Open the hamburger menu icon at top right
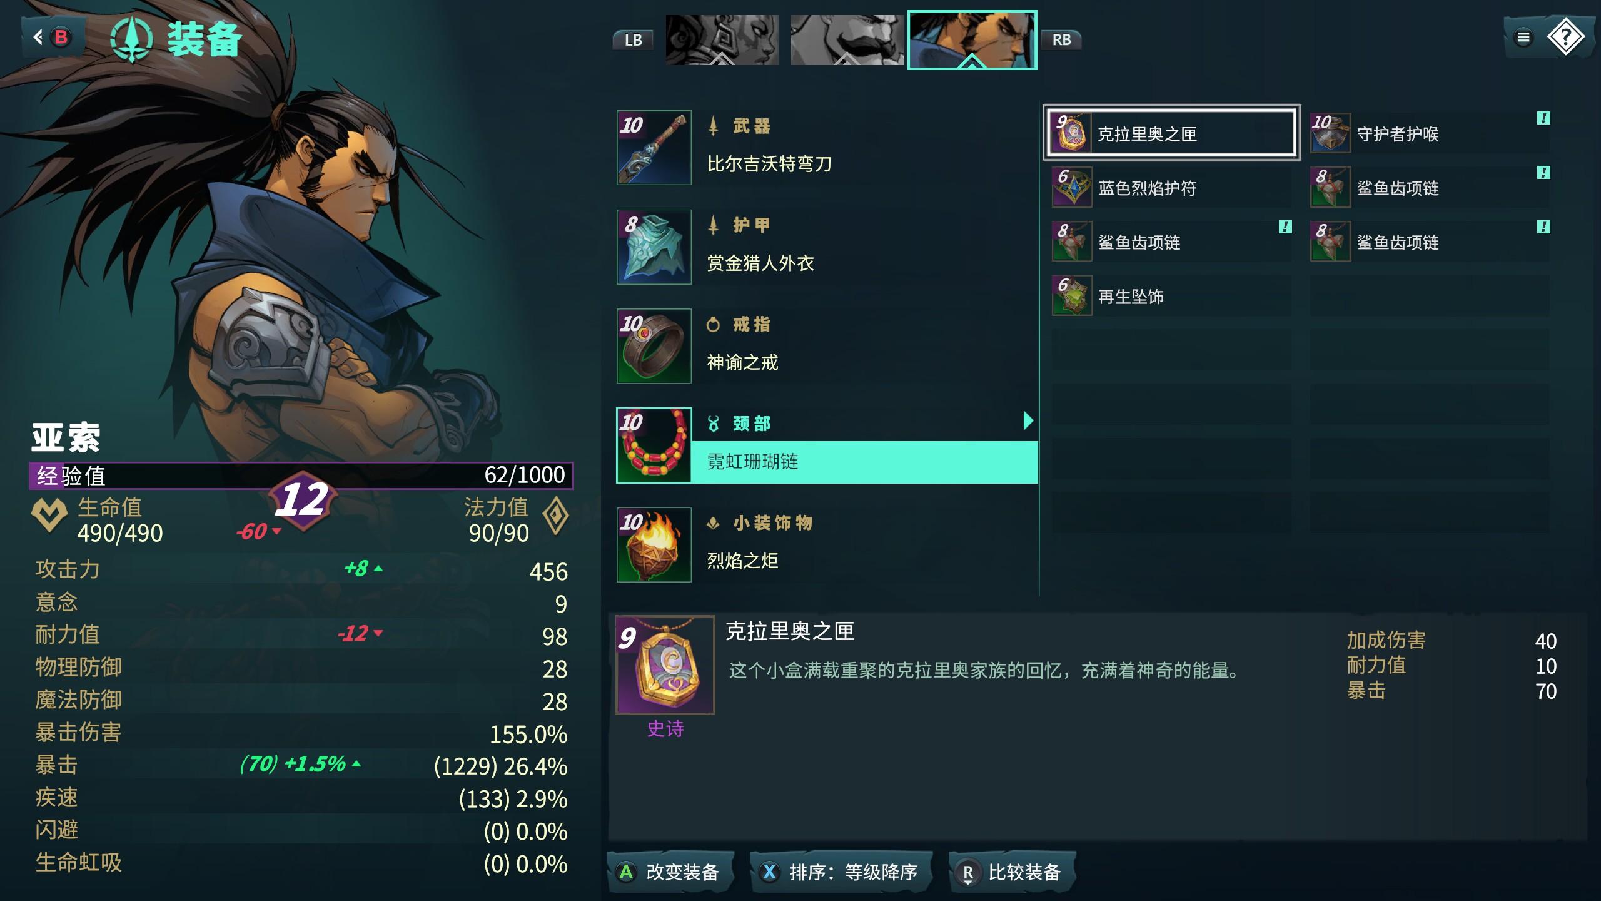 1523,38
